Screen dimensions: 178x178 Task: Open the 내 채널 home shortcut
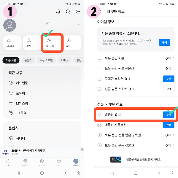(x=12, y=43)
